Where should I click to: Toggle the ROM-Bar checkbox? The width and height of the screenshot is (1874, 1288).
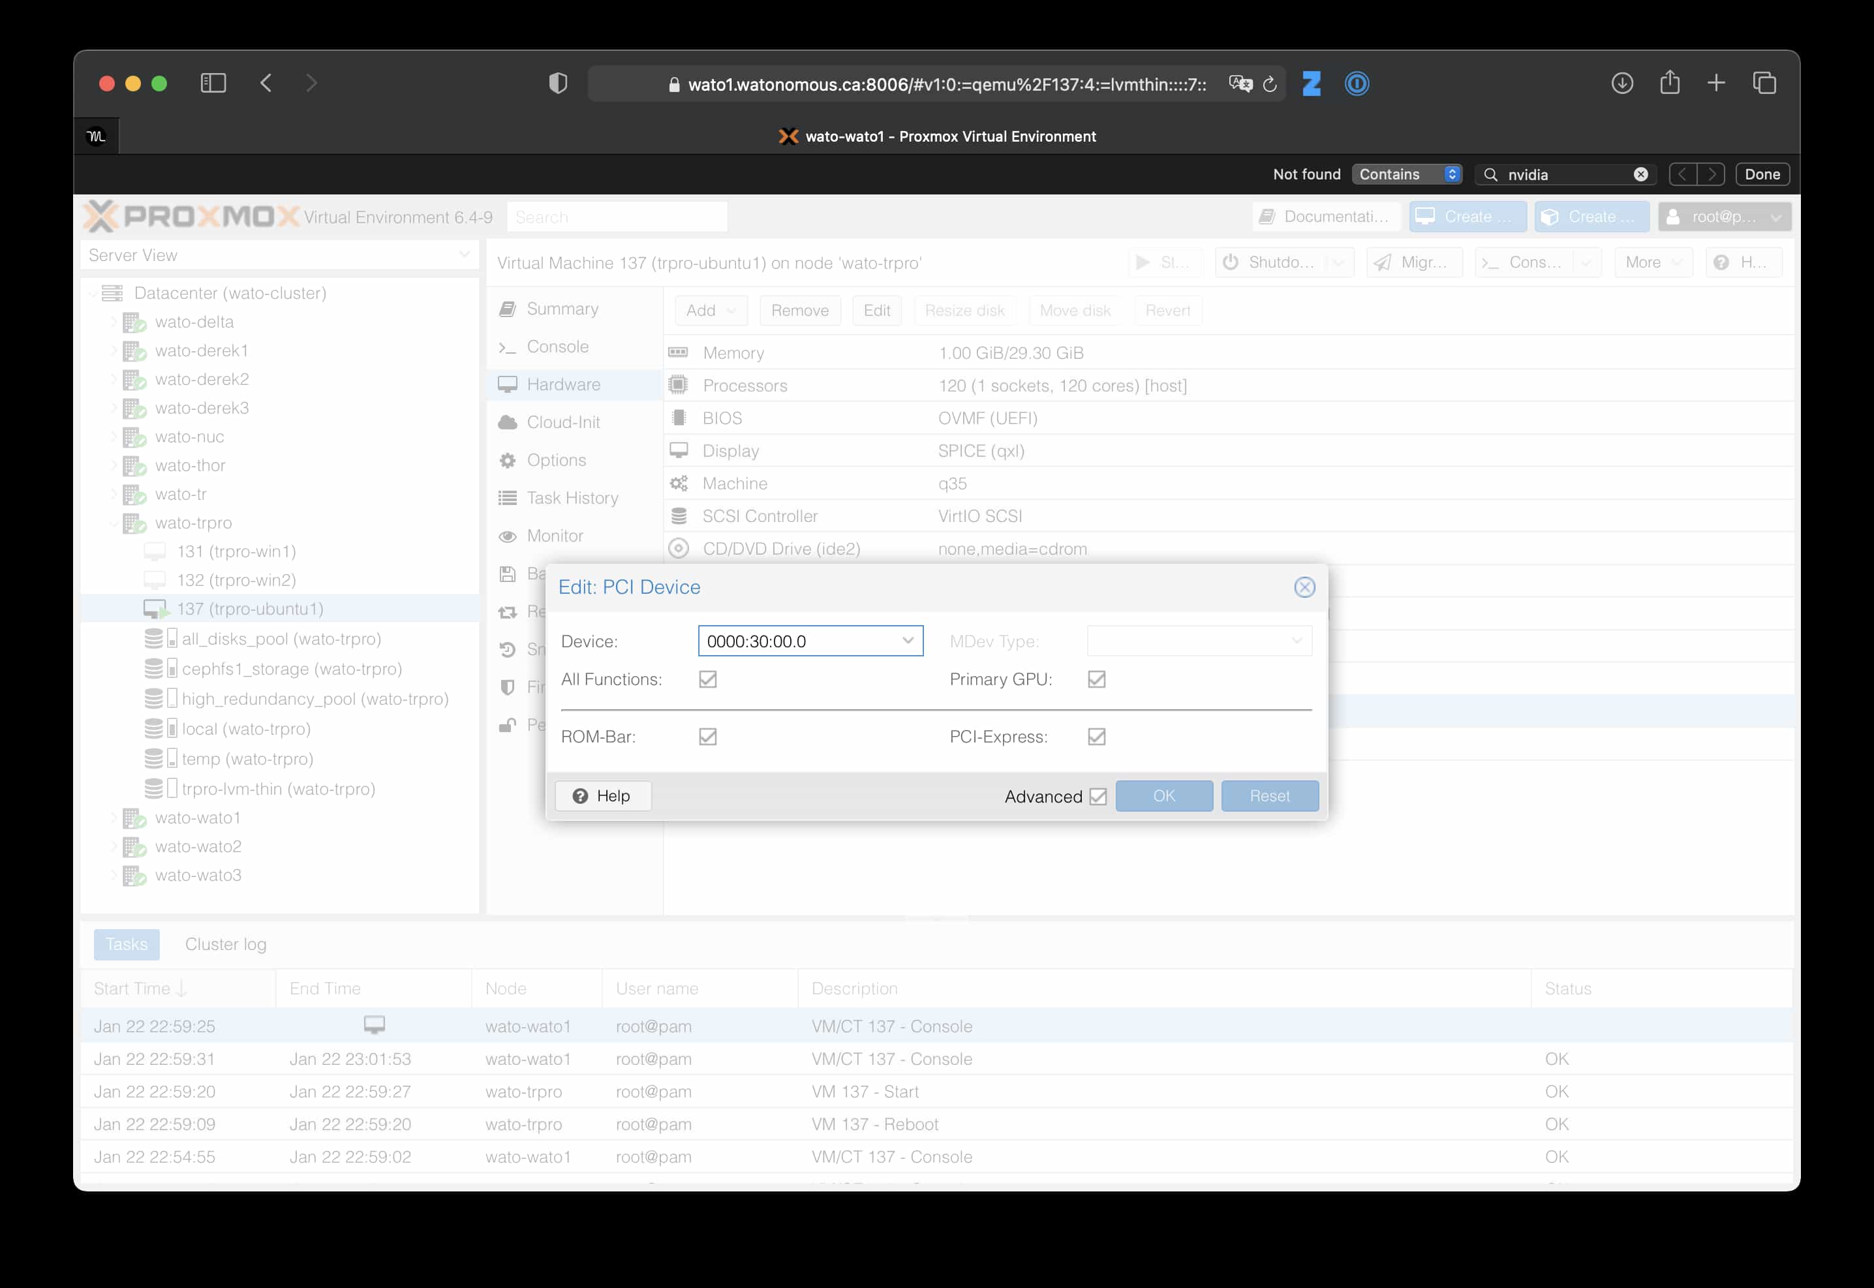pyautogui.click(x=708, y=737)
